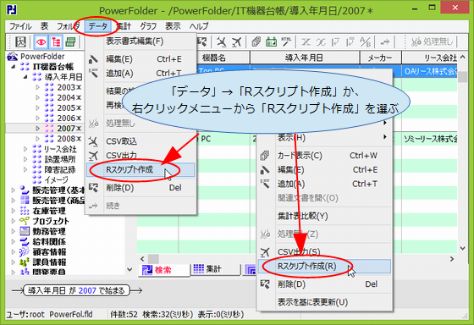
Task: Open the ファイル menu
Action: [x=20, y=26]
